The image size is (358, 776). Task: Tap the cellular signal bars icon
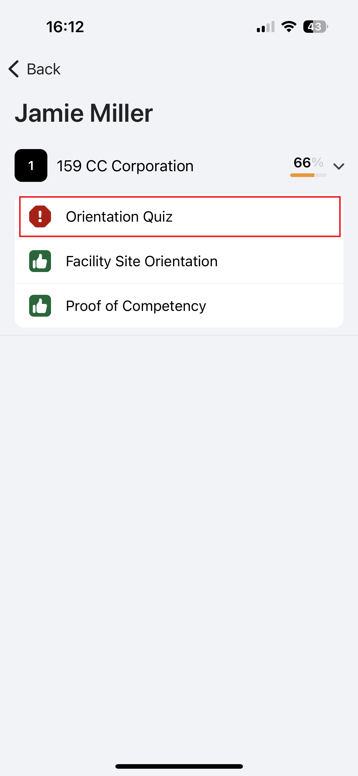(266, 27)
